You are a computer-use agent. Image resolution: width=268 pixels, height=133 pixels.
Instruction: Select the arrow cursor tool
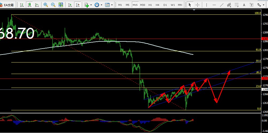(190, 5)
